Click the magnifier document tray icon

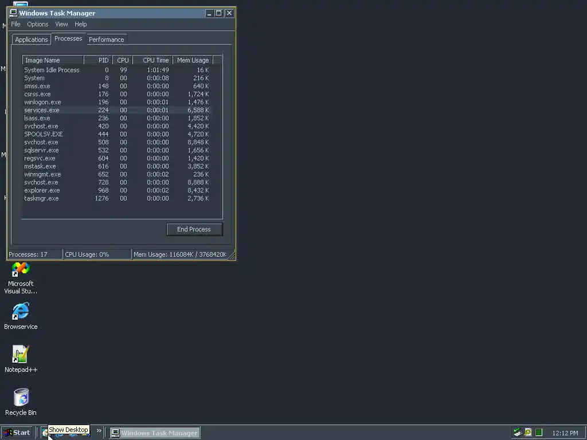click(528, 433)
